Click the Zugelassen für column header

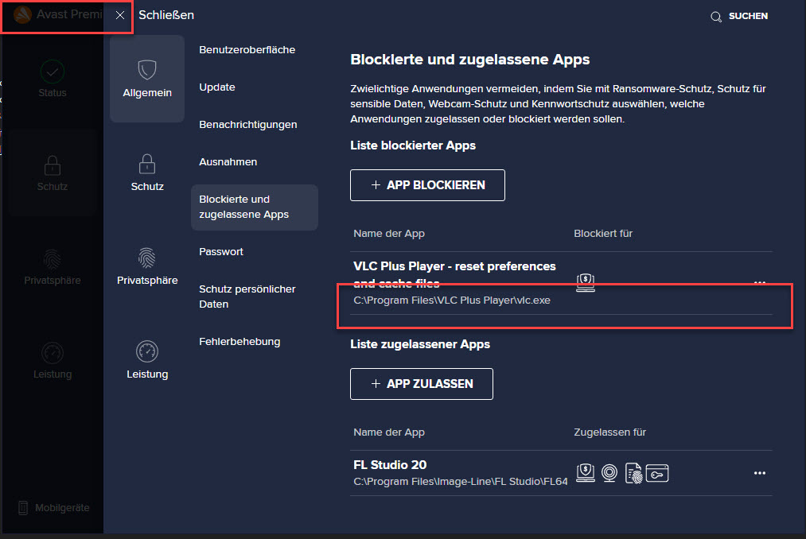[x=609, y=432]
